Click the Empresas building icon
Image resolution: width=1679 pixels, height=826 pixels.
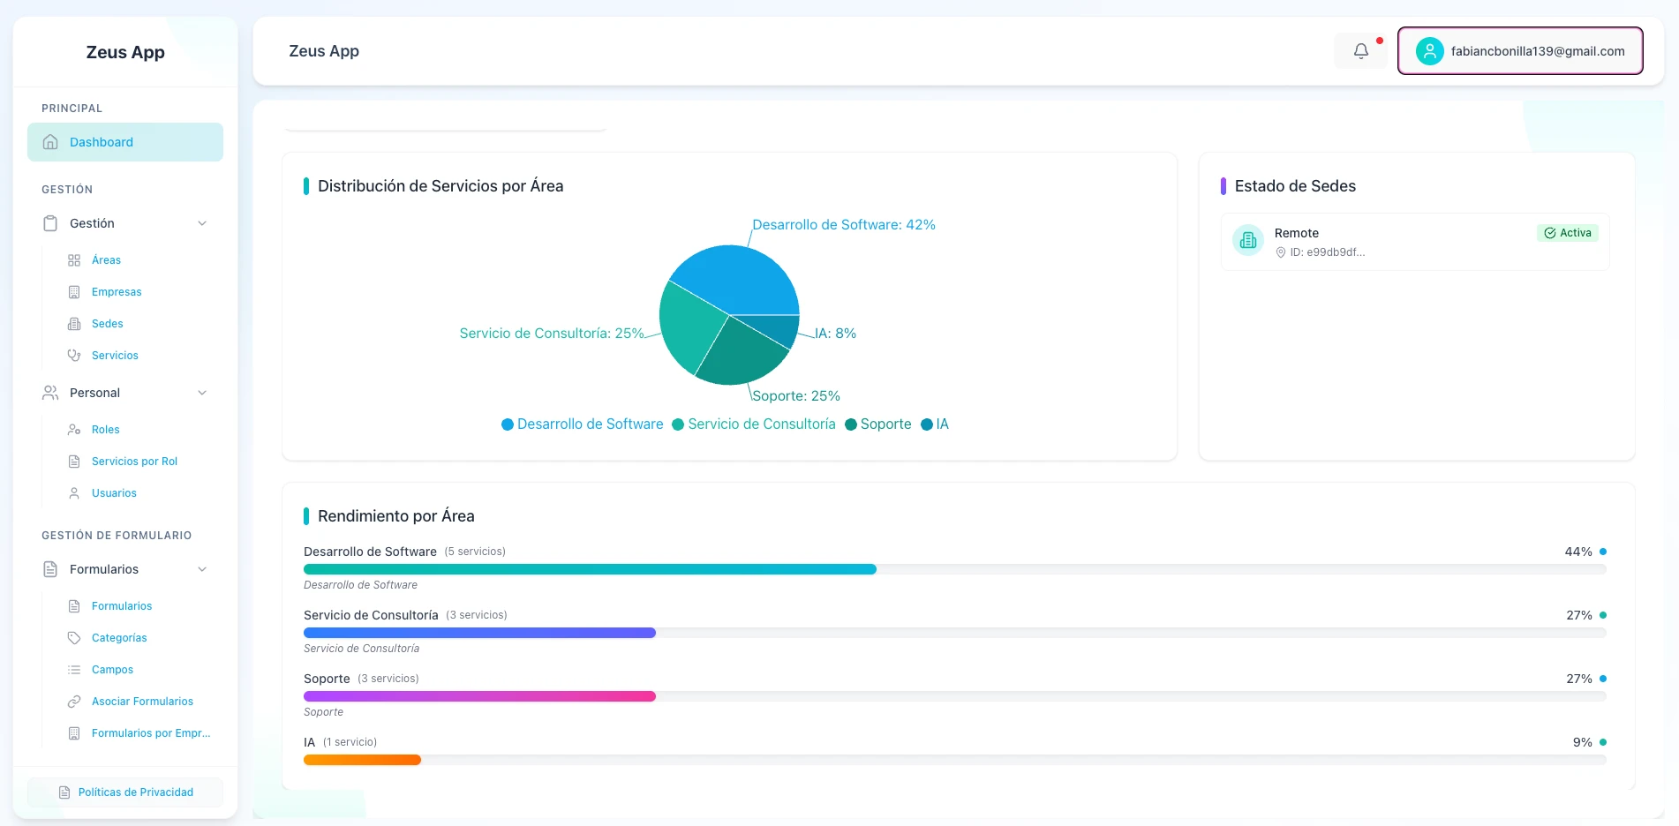tap(74, 292)
